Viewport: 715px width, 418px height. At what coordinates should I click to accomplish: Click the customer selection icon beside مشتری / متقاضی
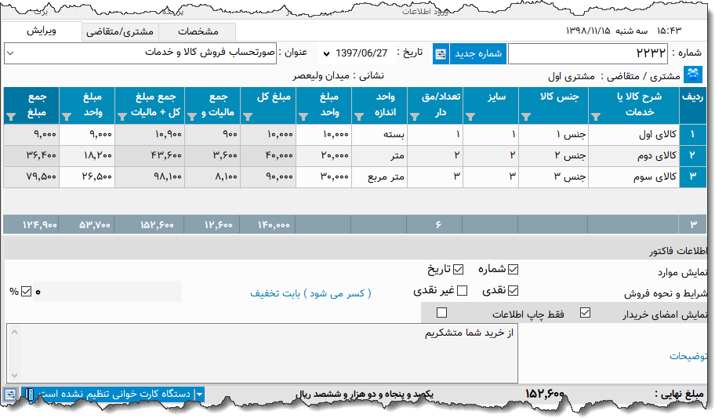(x=694, y=76)
